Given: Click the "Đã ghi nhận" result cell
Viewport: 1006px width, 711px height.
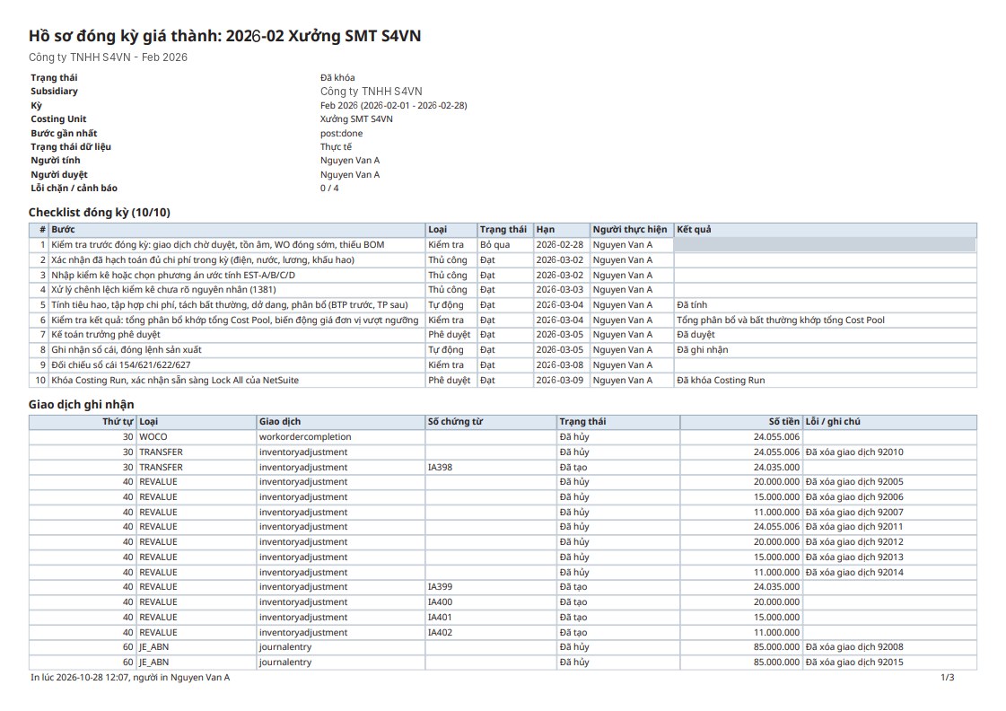Looking at the screenshot, I should [x=825, y=350].
